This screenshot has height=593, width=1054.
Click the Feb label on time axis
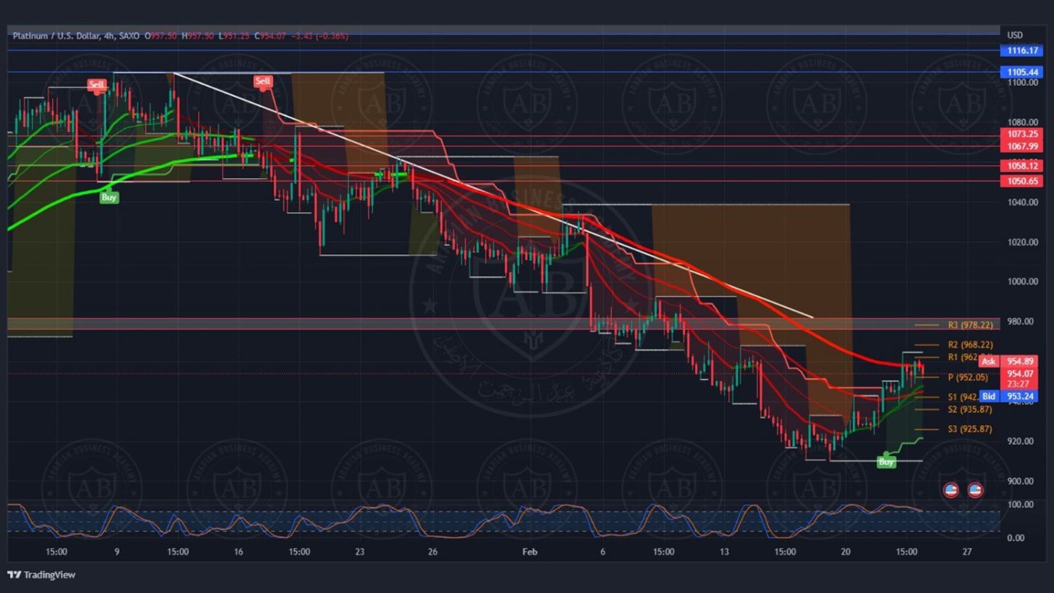(x=530, y=552)
